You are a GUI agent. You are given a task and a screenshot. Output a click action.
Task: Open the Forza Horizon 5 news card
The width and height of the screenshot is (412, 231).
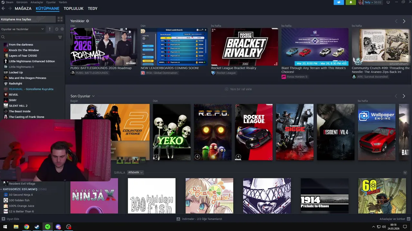tap(315, 47)
